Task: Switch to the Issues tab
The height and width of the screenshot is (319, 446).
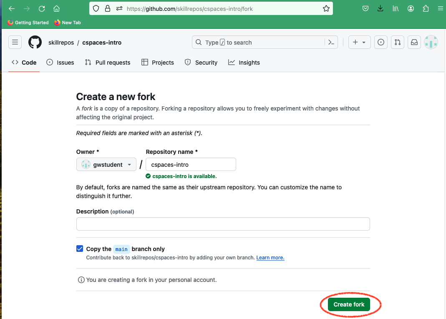Action: (x=60, y=63)
